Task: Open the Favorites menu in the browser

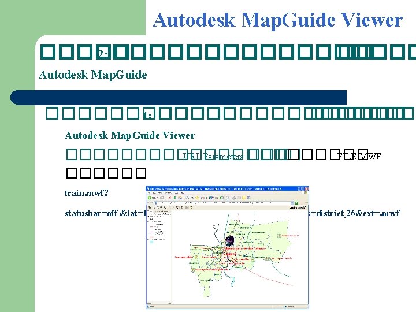Action: pyautogui.click(x=168, y=192)
